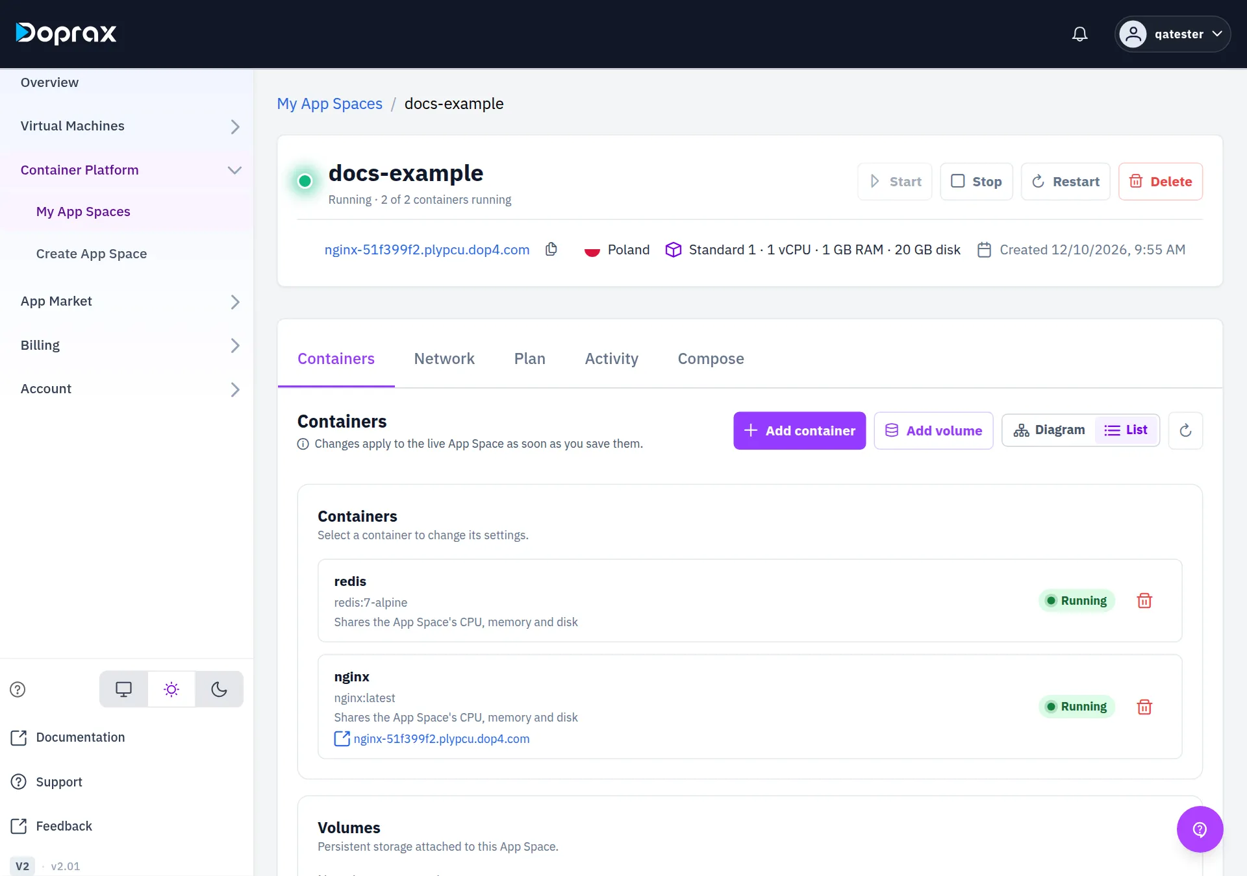
Task: Delete the redis container via trash icon
Action: (x=1144, y=601)
